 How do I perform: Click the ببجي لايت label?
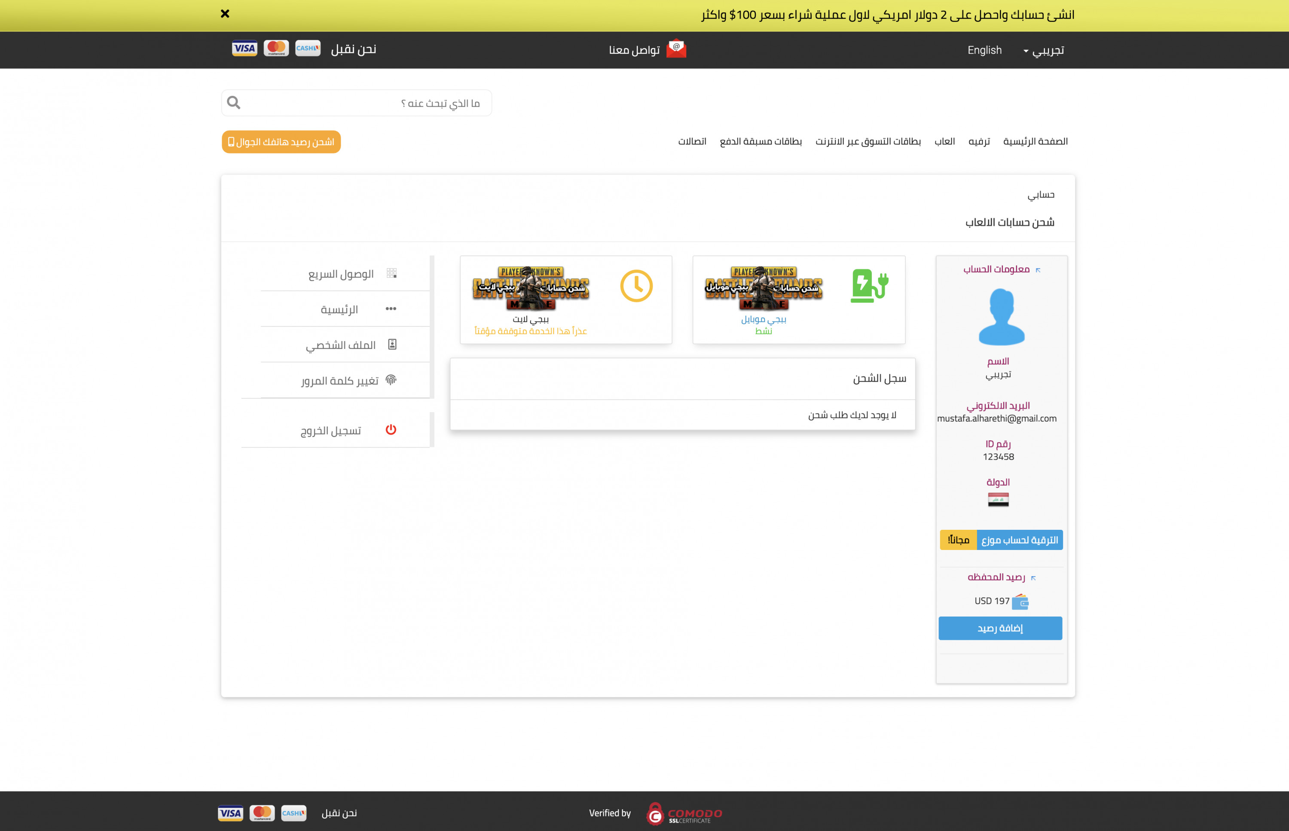tap(531, 319)
